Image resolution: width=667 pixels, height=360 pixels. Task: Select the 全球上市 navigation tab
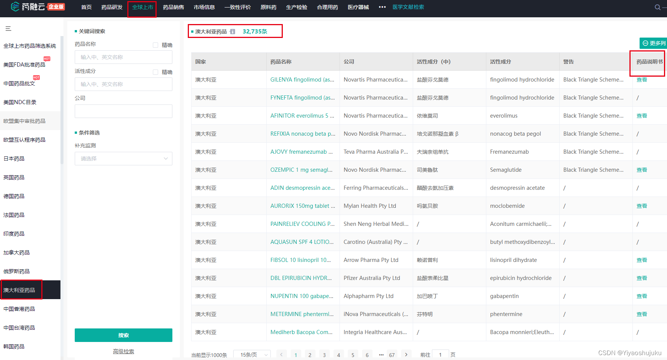point(142,7)
